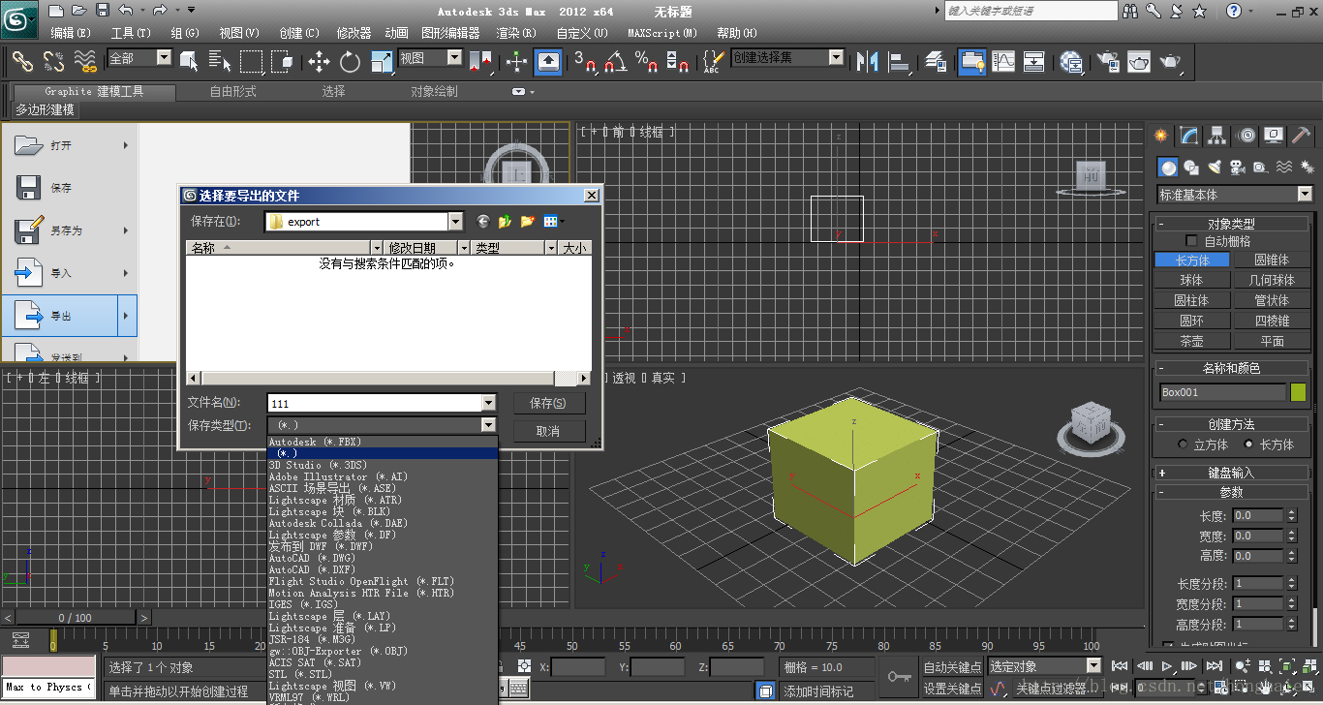The width and height of the screenshot is (1323, 705).
Task: Click the Box001 color swatch
Action: click(1298, 392)
